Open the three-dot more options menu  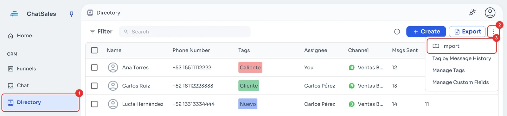click(493, 32)
